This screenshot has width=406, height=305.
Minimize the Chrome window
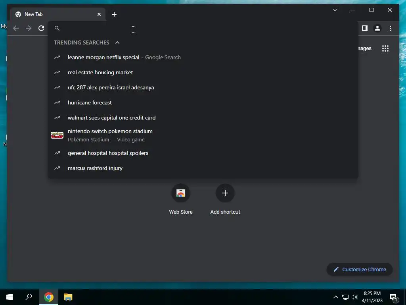(353, 10)
